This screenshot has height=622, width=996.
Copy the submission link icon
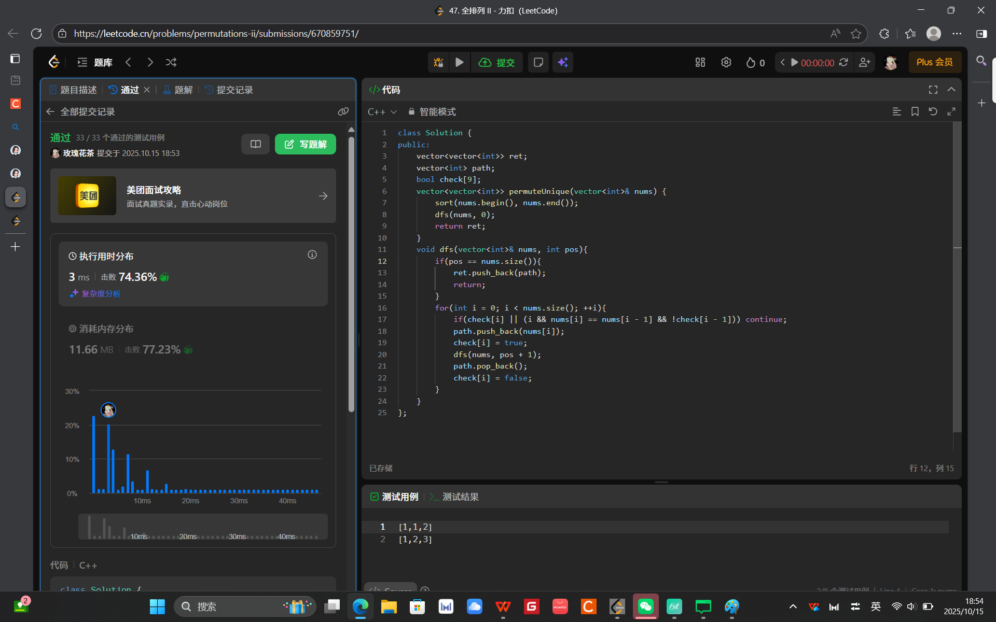pyautogui.click(x=343, y=111)
